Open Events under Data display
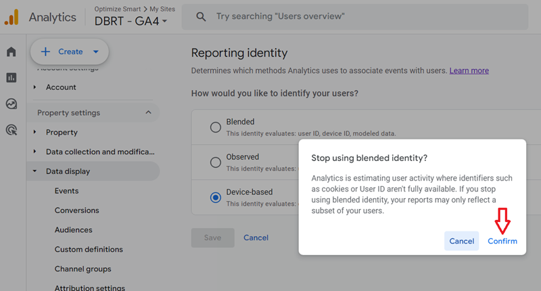The image size is (541, 291). click(x=66, y=191)
